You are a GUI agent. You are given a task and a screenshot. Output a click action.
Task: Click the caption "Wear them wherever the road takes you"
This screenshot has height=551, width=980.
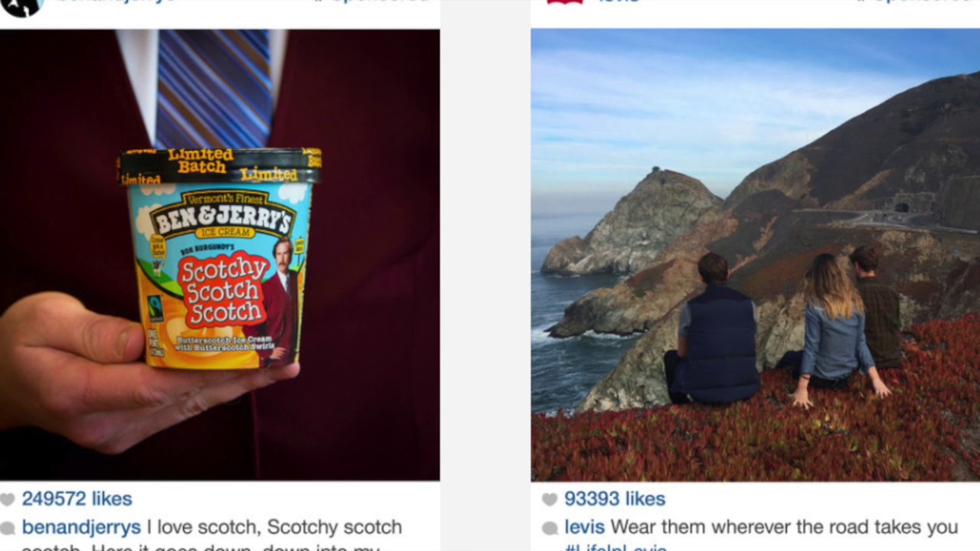pos(784,527)
